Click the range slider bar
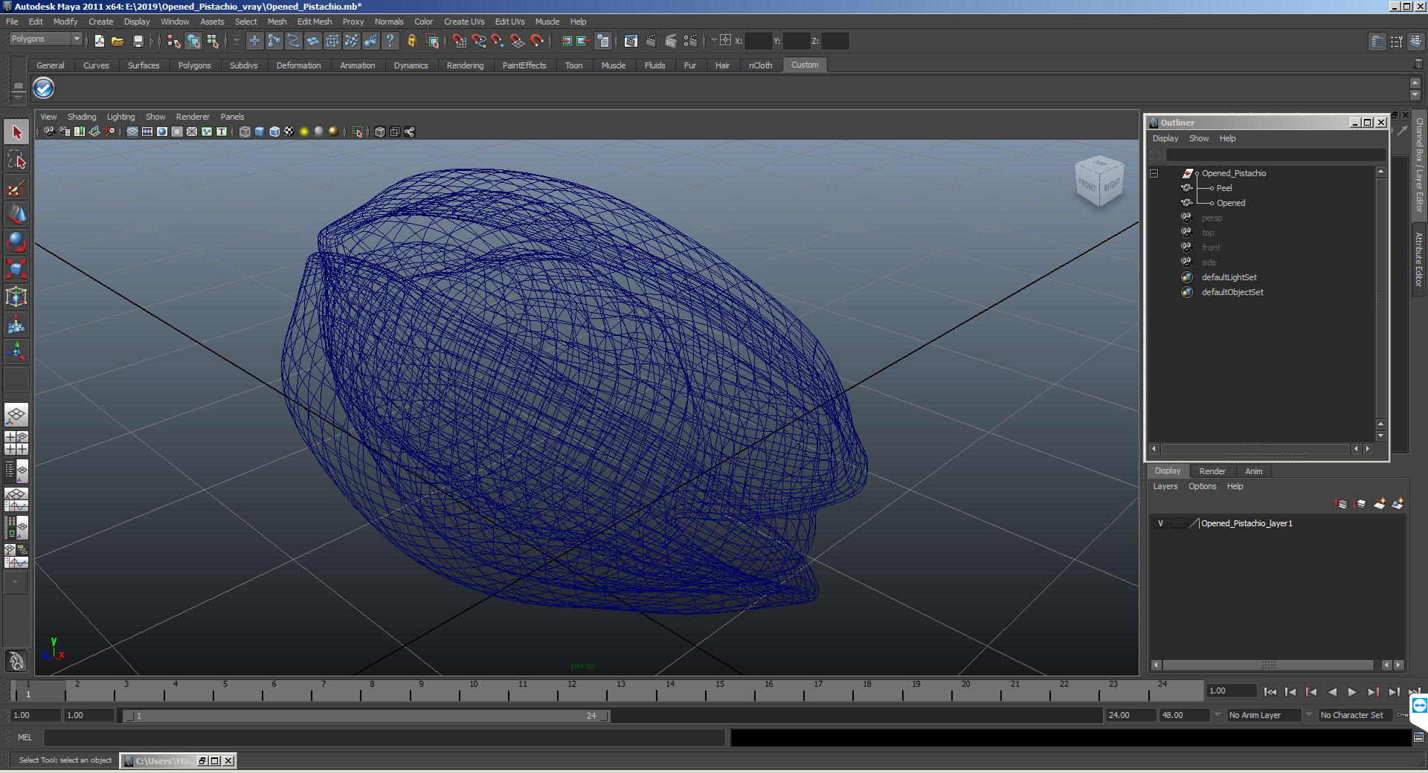 pyautogui.click(x=367, y=716)
